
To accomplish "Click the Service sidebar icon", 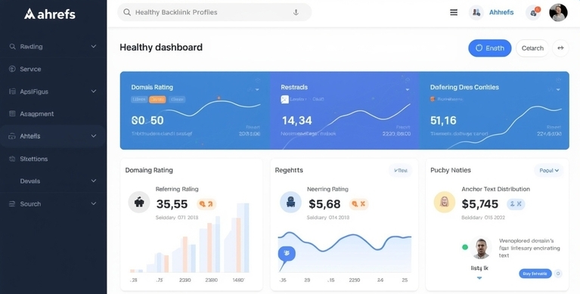I will [12, 69].
